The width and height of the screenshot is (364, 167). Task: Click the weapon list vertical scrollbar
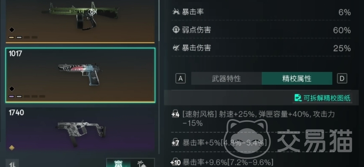[159, 20]
